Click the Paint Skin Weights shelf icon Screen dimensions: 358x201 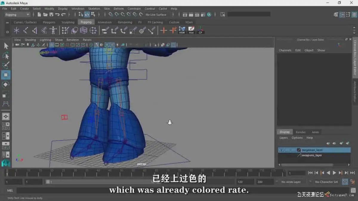65,30
